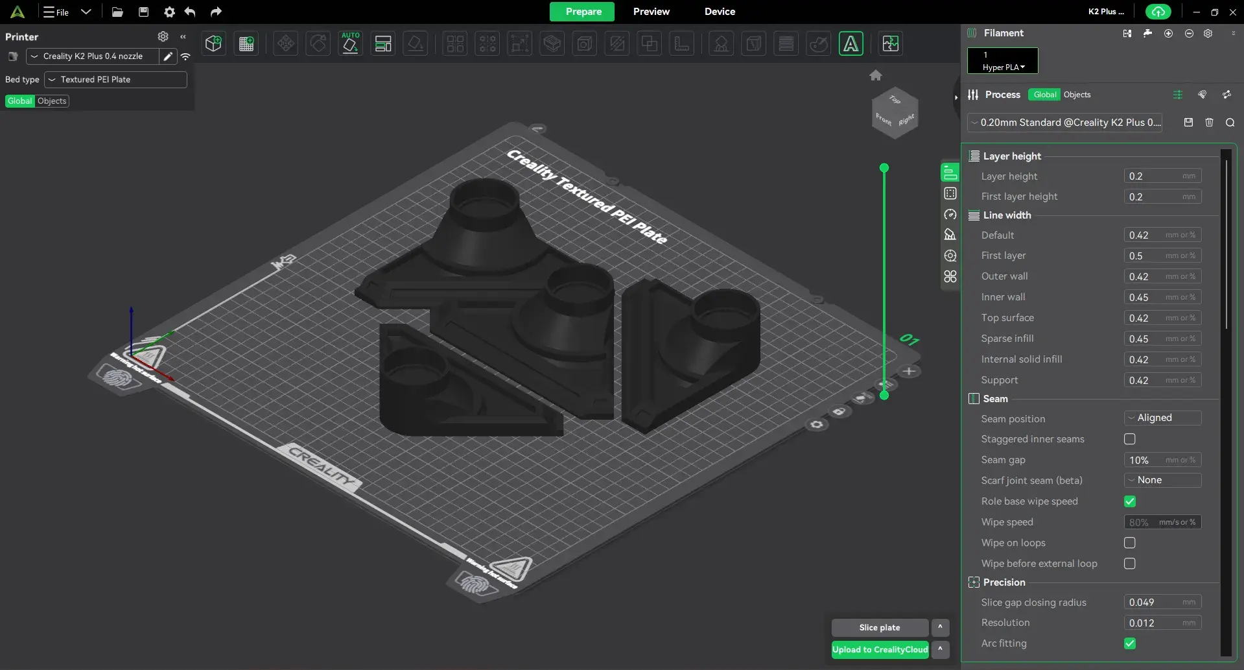Select the Rotate tool in the toolbar
1244x670 pixels.
318,43
